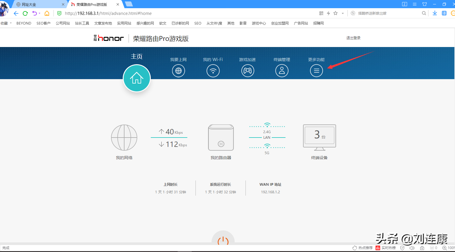455x252 pixels.
Task: Open 更多功能 menu icon
Action: tap(316, 71)
